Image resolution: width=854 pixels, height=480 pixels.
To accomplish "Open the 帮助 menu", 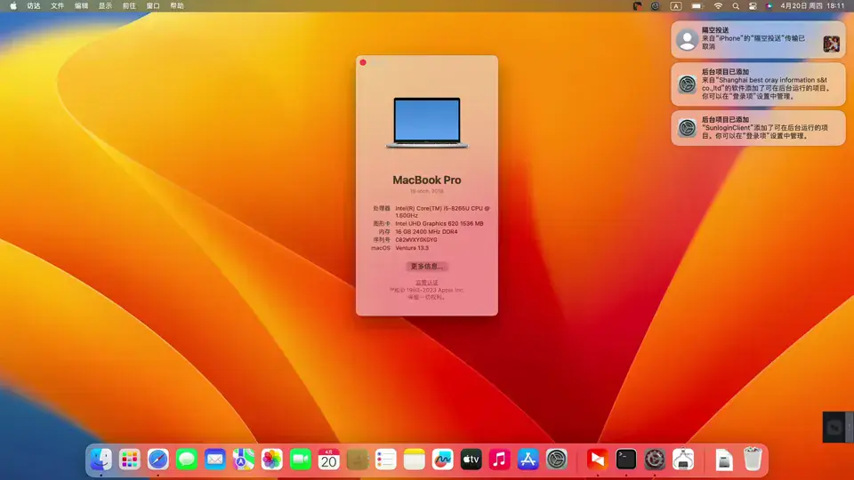I will (x=177, y=6).
